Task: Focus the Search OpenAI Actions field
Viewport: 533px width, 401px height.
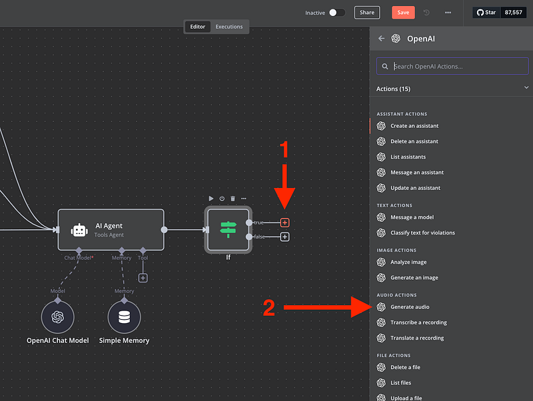Action: (452, 66)
